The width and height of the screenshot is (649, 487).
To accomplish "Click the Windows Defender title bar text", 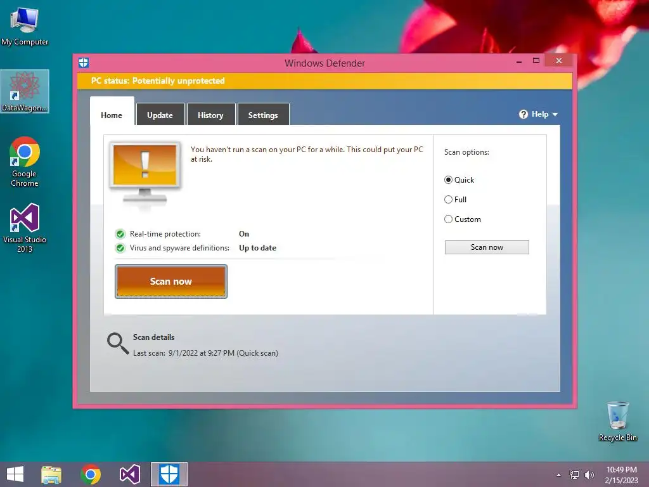I will 325,63.
